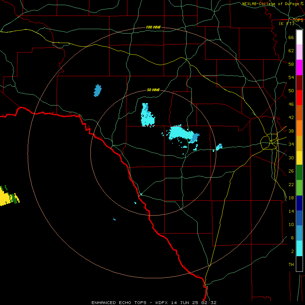
Task: Click the "100 NMI" range ring label
Action: point(153,27)
